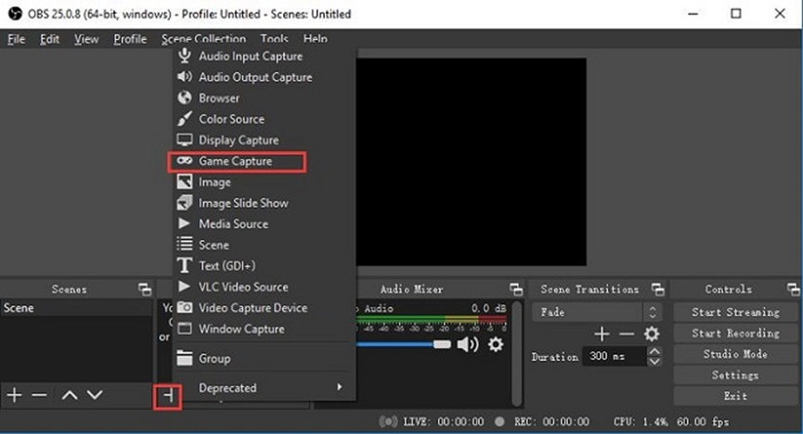Select the Scene item in Scenes list
Viewport: 803px width, 434px height.
pyautogui.click(x=76, y=308)
